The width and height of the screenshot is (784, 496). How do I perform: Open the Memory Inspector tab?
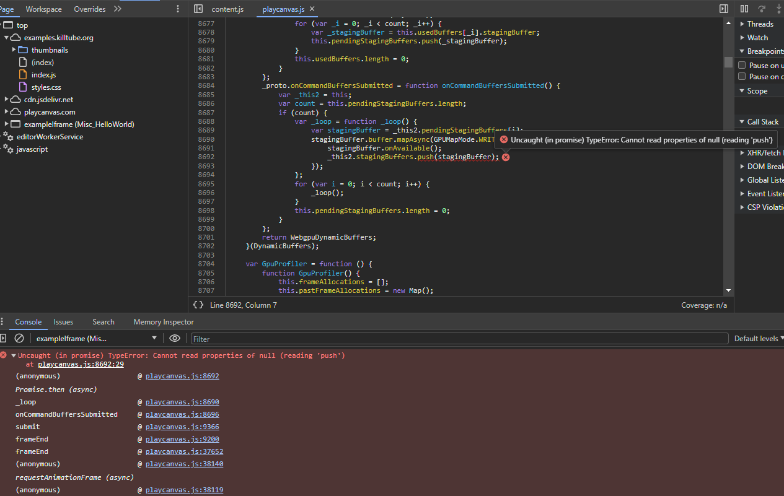[x=163, y=321]
